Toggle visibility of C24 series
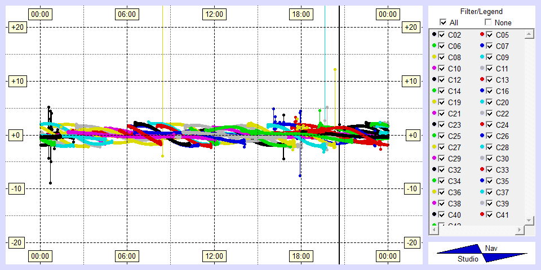The image size is (541, 270). (x=490, y=125)
